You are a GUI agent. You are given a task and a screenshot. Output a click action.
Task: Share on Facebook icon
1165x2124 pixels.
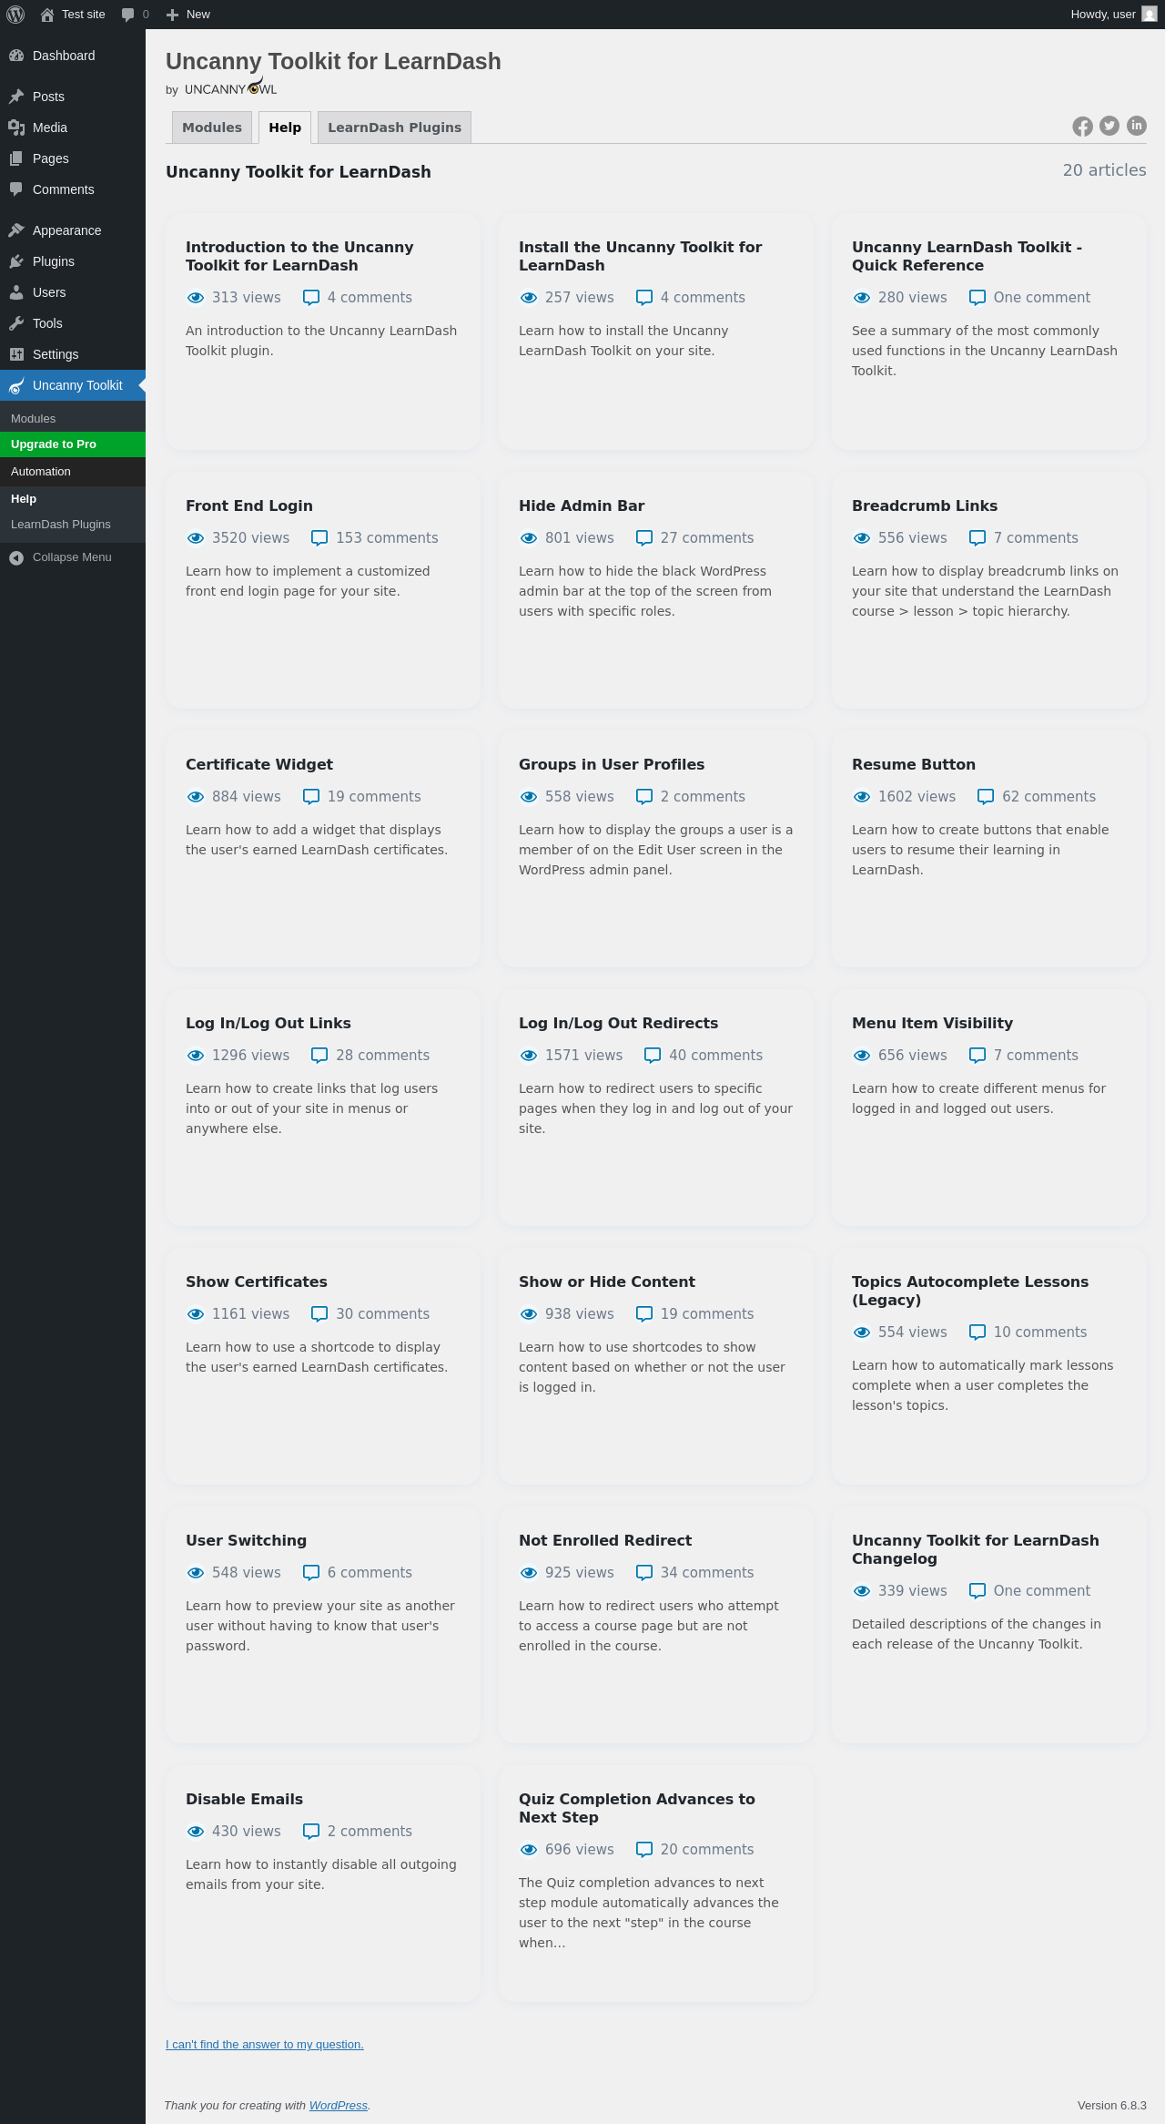pyautogui.click(x=1082, y=127)
